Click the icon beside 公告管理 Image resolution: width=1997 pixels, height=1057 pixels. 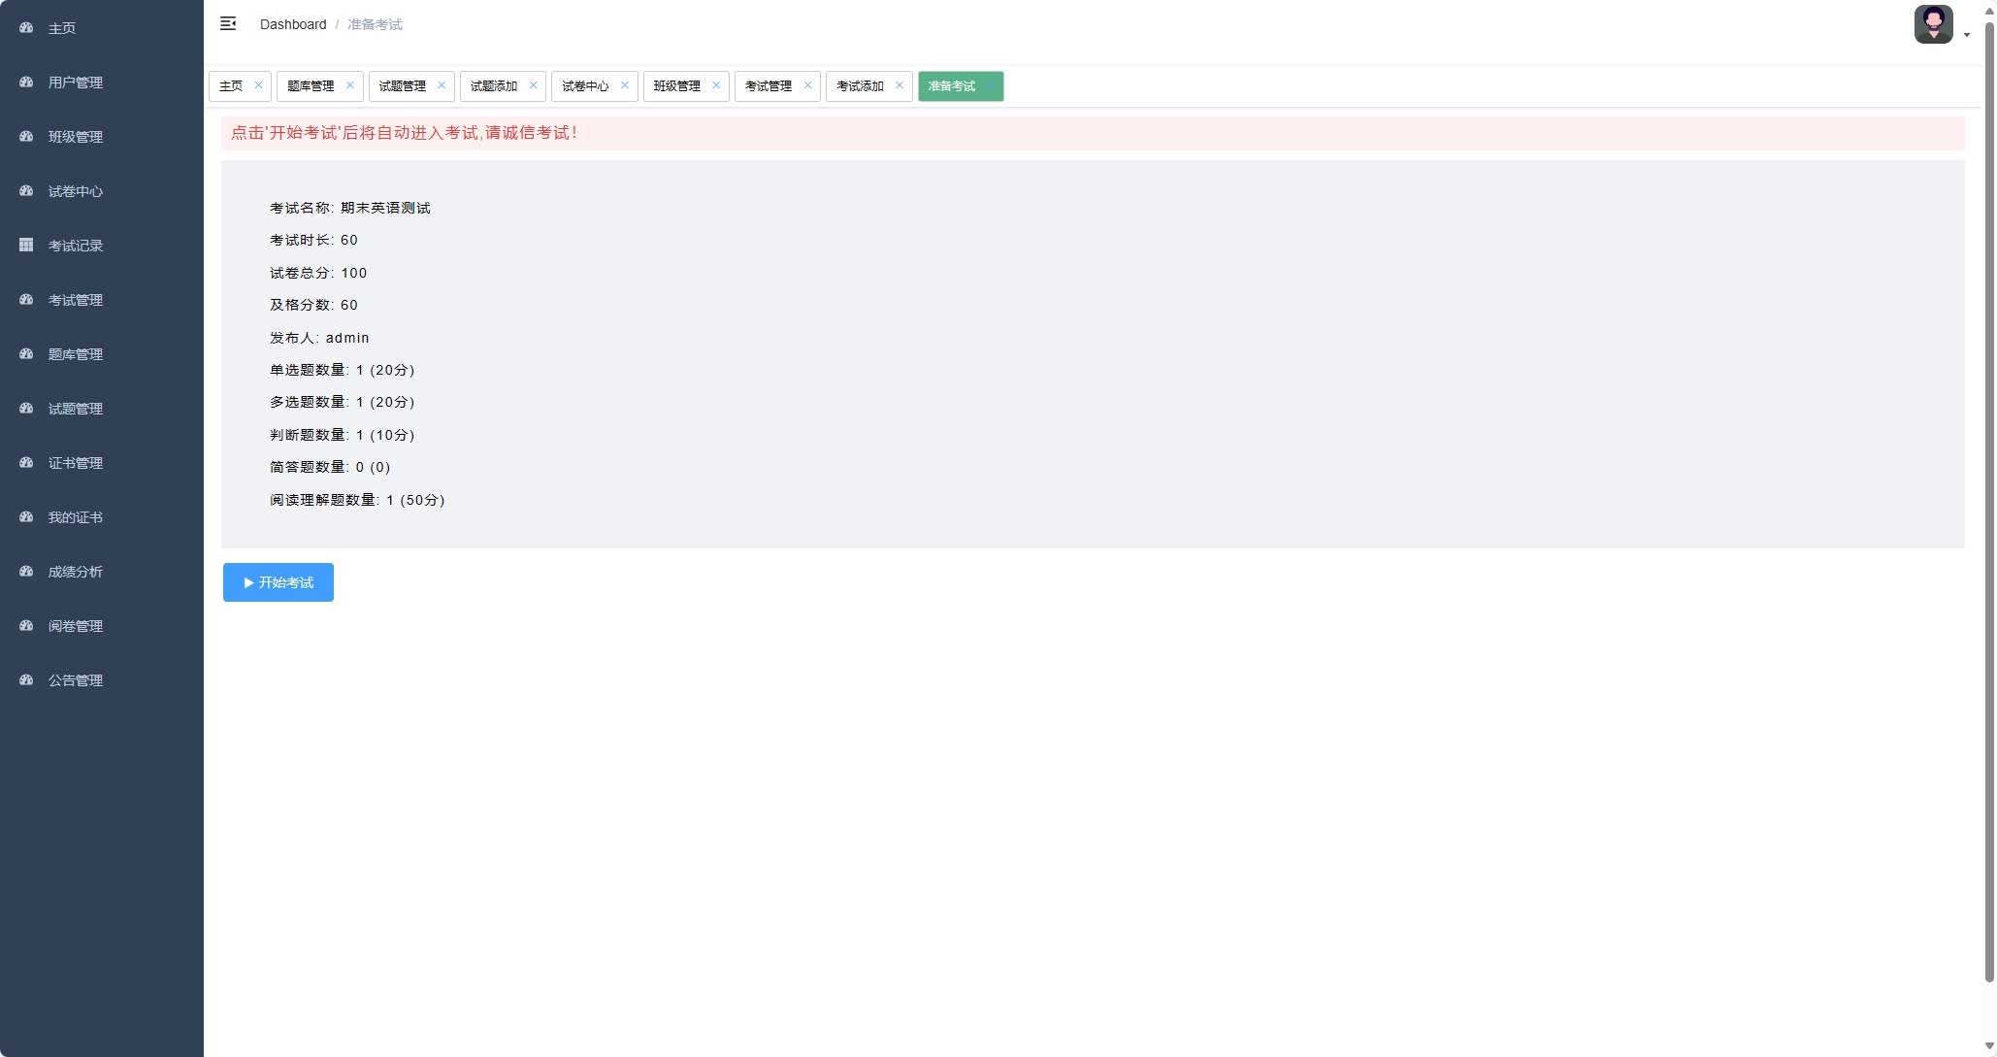point(26,680)
